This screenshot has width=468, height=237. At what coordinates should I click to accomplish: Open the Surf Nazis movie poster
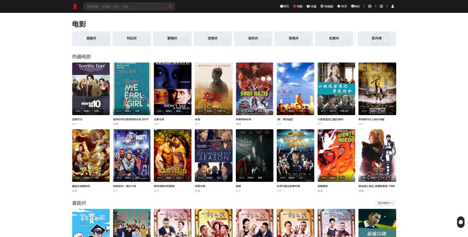254,88
